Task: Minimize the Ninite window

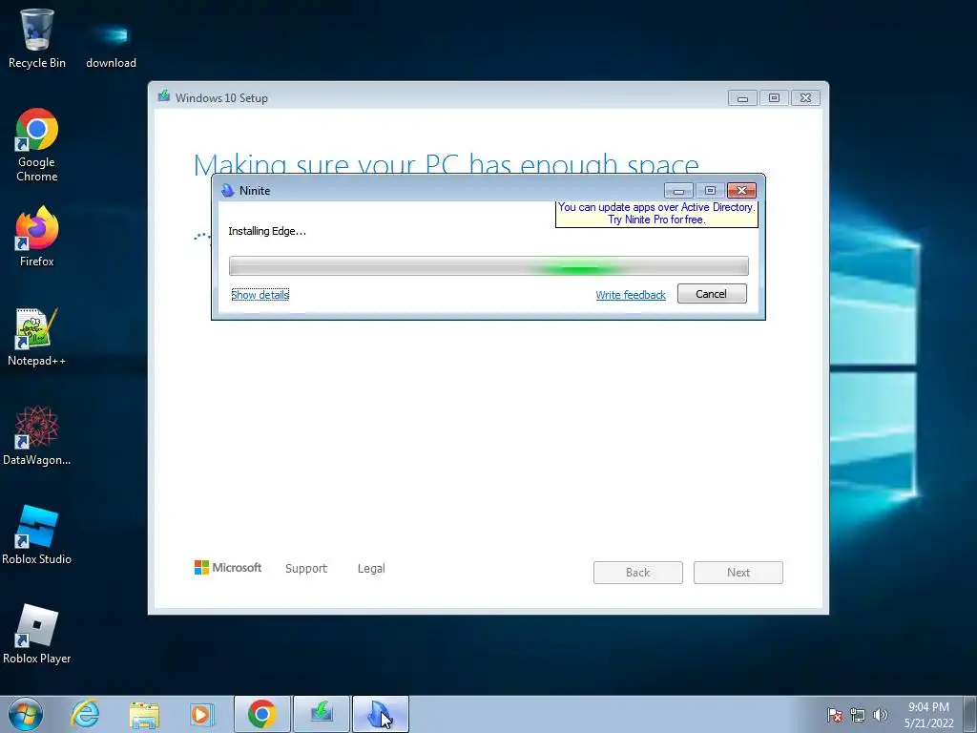Action: [x=678, y=191]
